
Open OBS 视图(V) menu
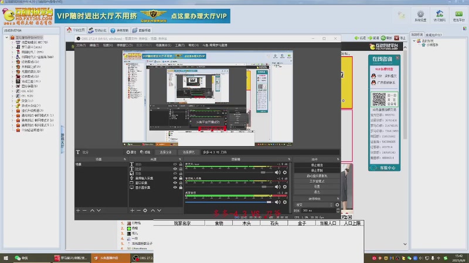tap(108, 46)
